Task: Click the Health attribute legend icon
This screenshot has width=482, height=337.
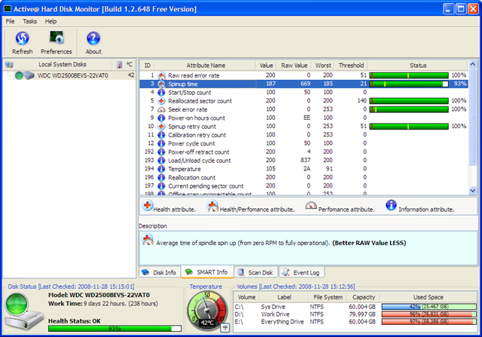Action: coord(148,205)
